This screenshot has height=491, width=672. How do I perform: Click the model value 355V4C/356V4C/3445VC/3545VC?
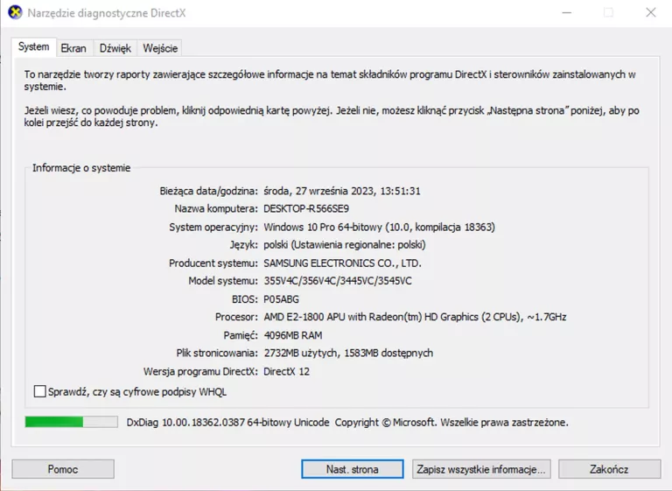(338, 281)
